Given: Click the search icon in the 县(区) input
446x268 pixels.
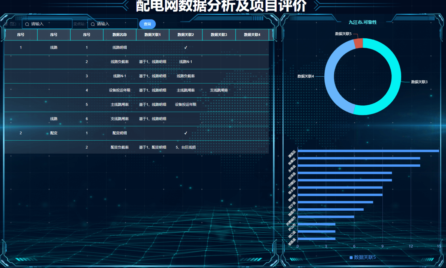Looking at the screenshot, I should [x=27, y=24].
